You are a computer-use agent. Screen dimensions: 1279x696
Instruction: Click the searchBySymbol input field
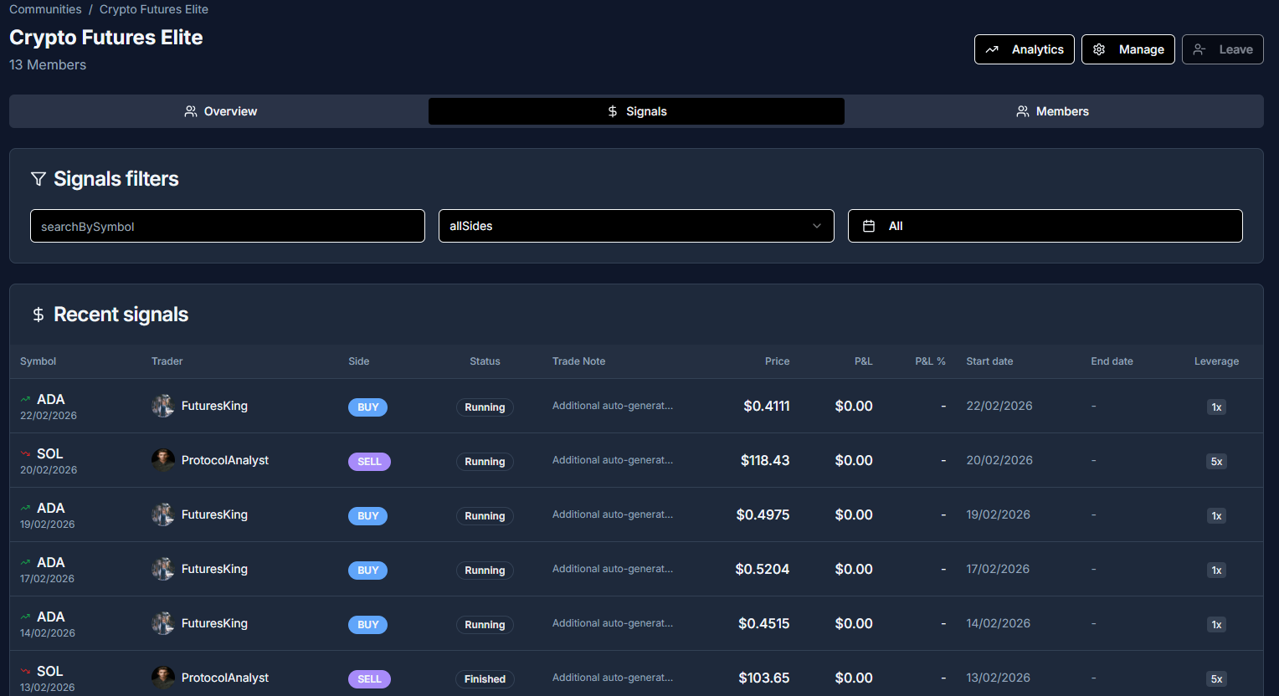tap(227, 225)
